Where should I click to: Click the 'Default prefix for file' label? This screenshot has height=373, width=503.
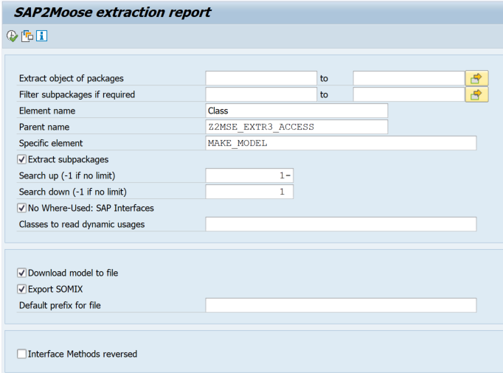pyautogui.click(x=60, y=305)
